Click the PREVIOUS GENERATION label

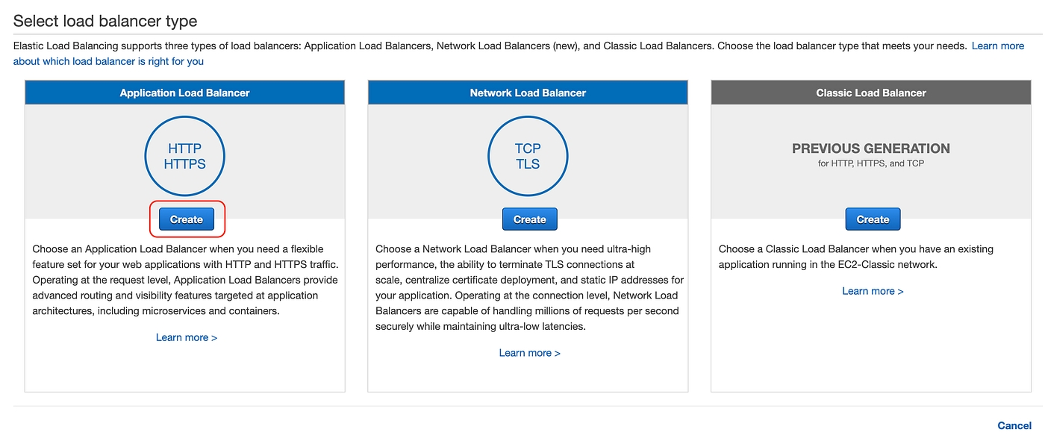[x=870, y=148]
